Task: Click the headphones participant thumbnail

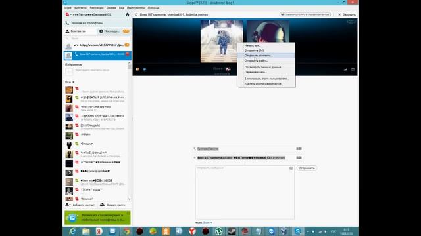Action: click(x=268, y=31)
